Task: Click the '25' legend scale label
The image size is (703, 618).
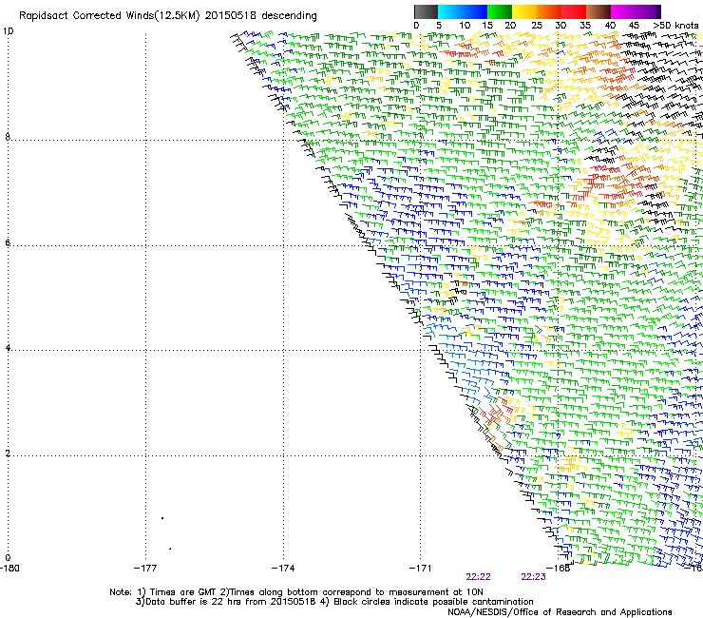Action: [x=537, y=26]
